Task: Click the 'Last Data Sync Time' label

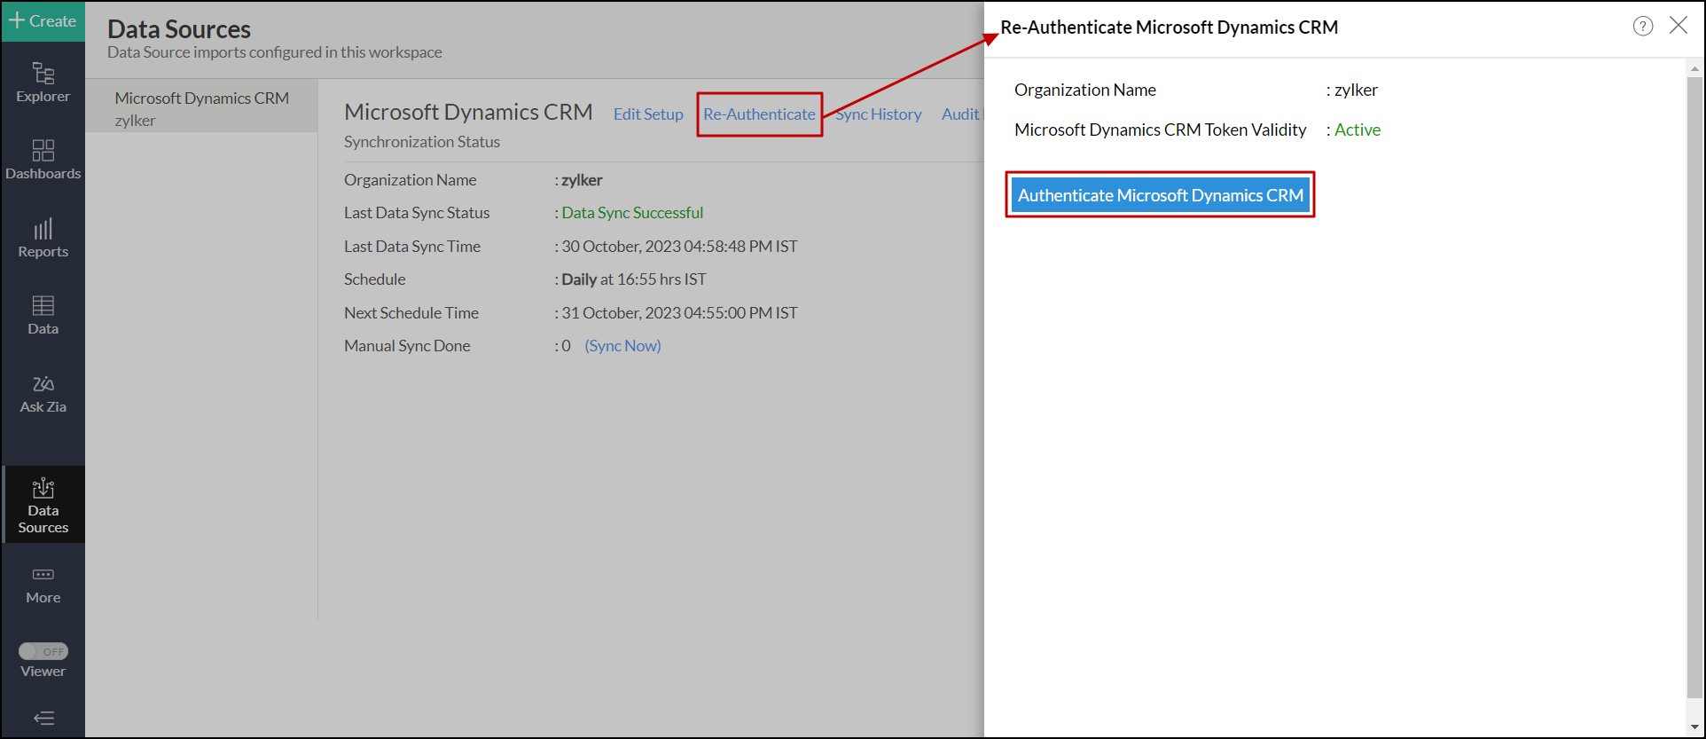Action: coord(412,247)
